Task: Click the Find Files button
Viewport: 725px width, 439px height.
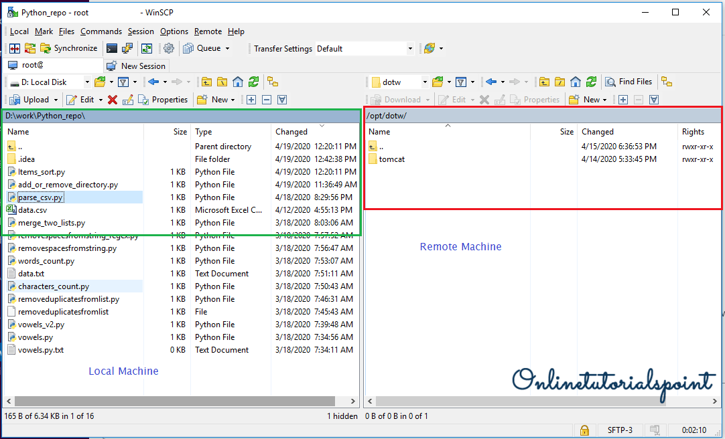Action: tap(629, 82)
